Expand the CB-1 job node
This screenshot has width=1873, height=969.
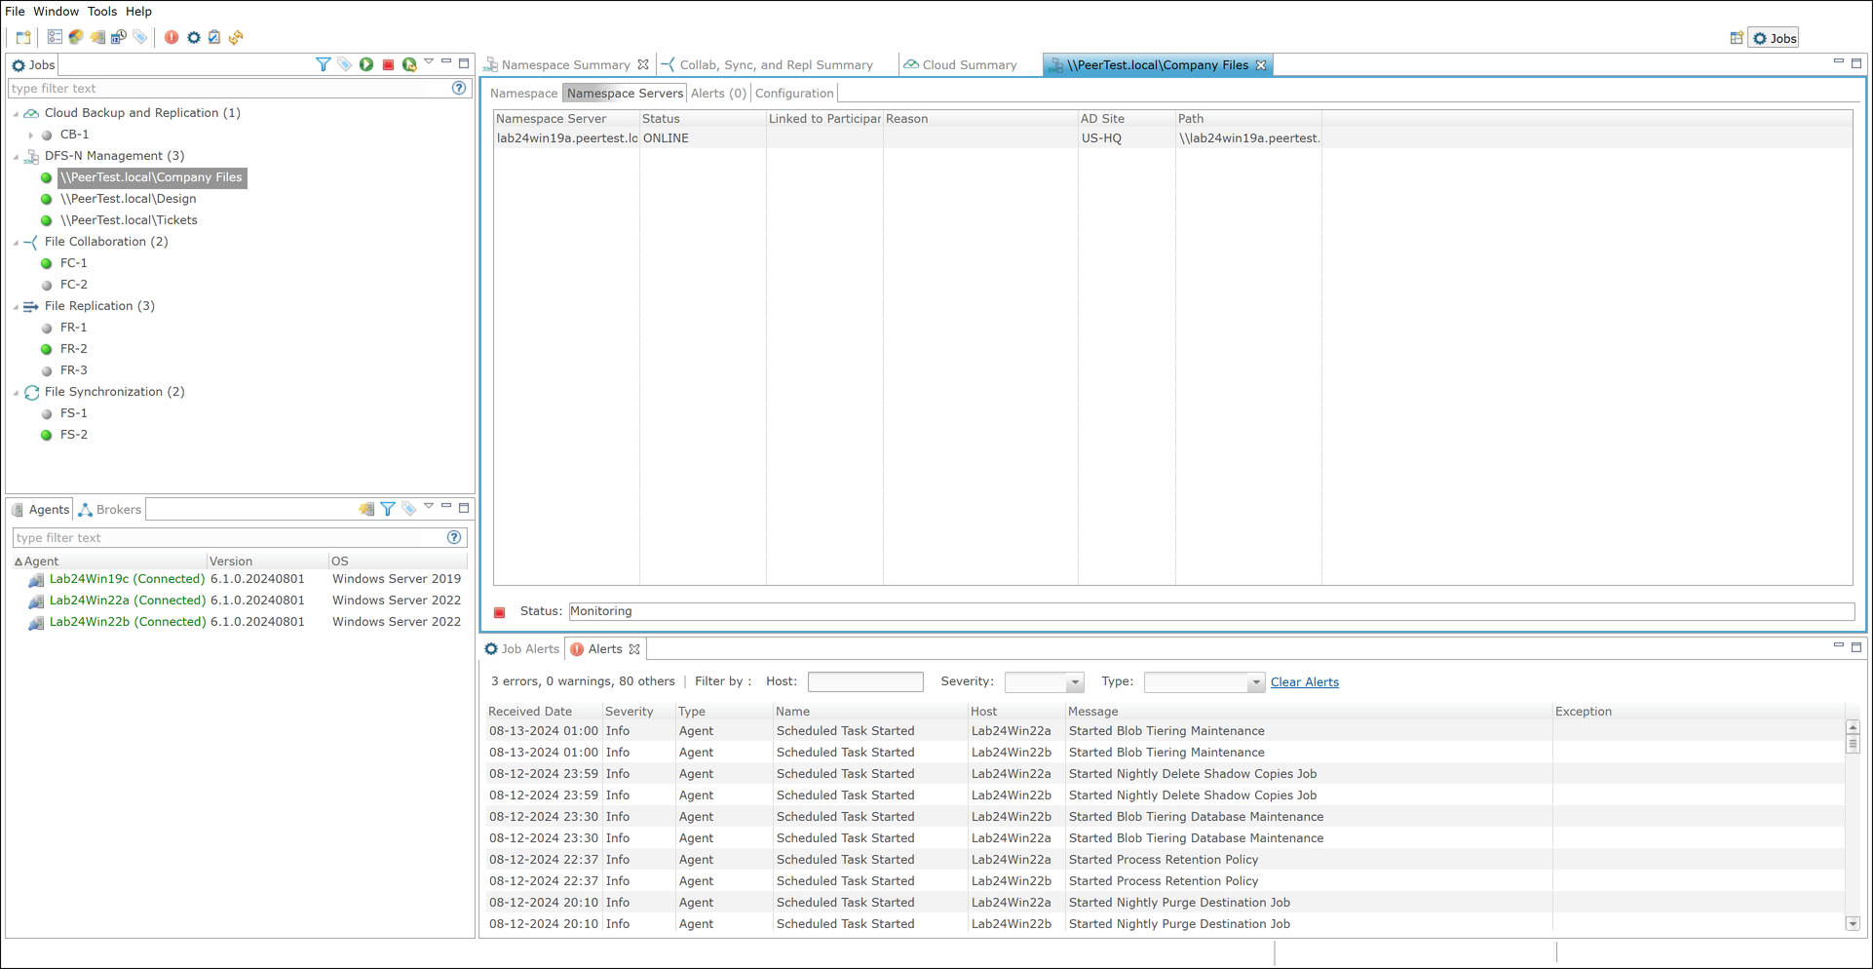[x=31, y=135]
